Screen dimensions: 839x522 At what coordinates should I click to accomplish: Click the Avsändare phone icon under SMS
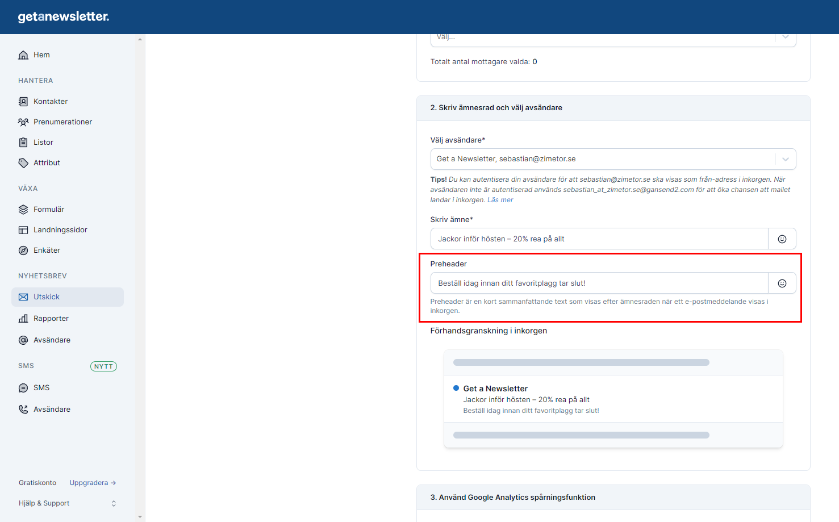pos(23,410)
